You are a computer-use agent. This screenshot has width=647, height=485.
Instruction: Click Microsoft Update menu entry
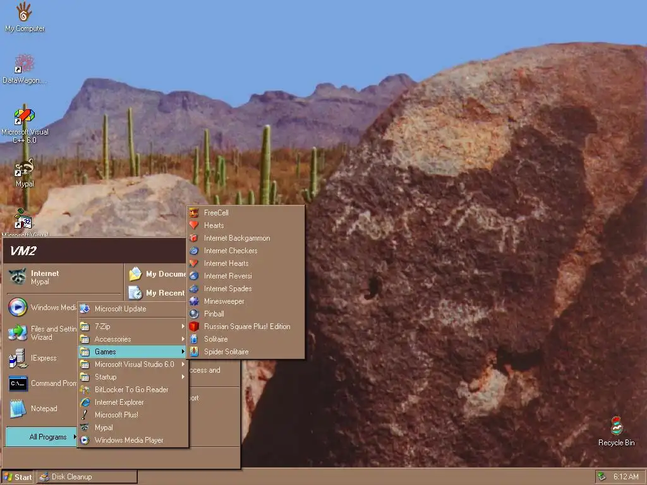pyautogui.click(x=133, y=308)
